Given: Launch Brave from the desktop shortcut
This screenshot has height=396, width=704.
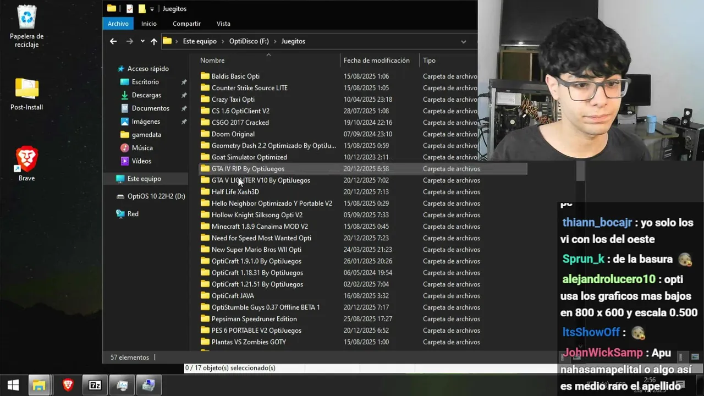Looking at the screenshot, I should [26, 164].
